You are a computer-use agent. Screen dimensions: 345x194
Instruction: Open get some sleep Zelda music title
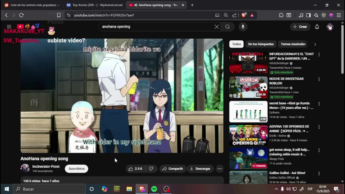click(x=289, y=152)
